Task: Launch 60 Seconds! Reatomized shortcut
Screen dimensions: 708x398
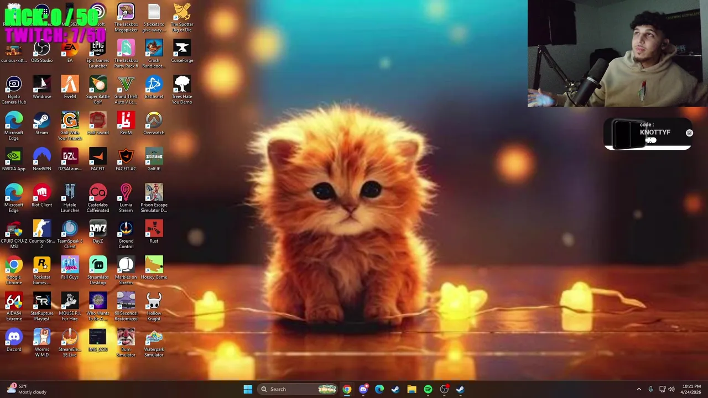Action: 126,307
